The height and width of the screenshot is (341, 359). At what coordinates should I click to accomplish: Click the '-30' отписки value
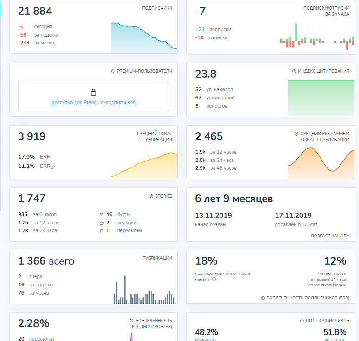[200, 37]
